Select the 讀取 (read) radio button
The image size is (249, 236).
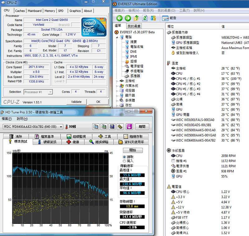pos(125,157)
